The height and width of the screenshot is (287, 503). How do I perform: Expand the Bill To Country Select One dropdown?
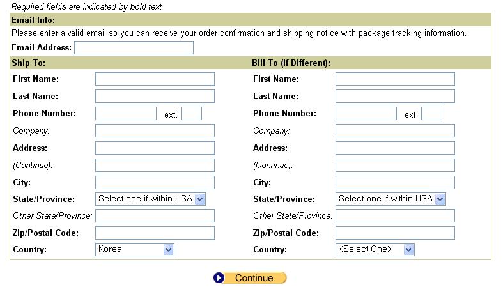[375, 249]
